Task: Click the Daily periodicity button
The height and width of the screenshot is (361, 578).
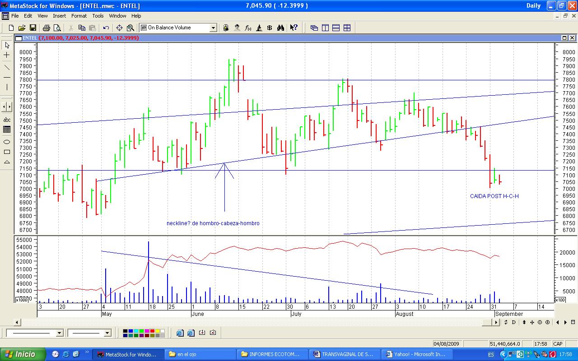Action: [x=533, y=6]
